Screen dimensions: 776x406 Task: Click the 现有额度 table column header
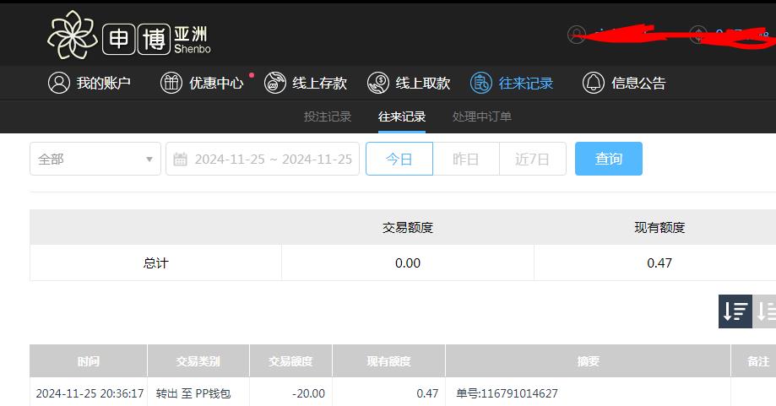tap(389, 361)
